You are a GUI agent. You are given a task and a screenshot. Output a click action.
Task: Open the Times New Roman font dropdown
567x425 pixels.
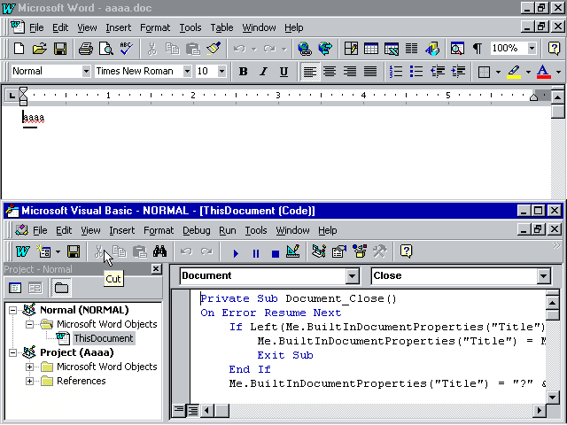tap(187, 71)
